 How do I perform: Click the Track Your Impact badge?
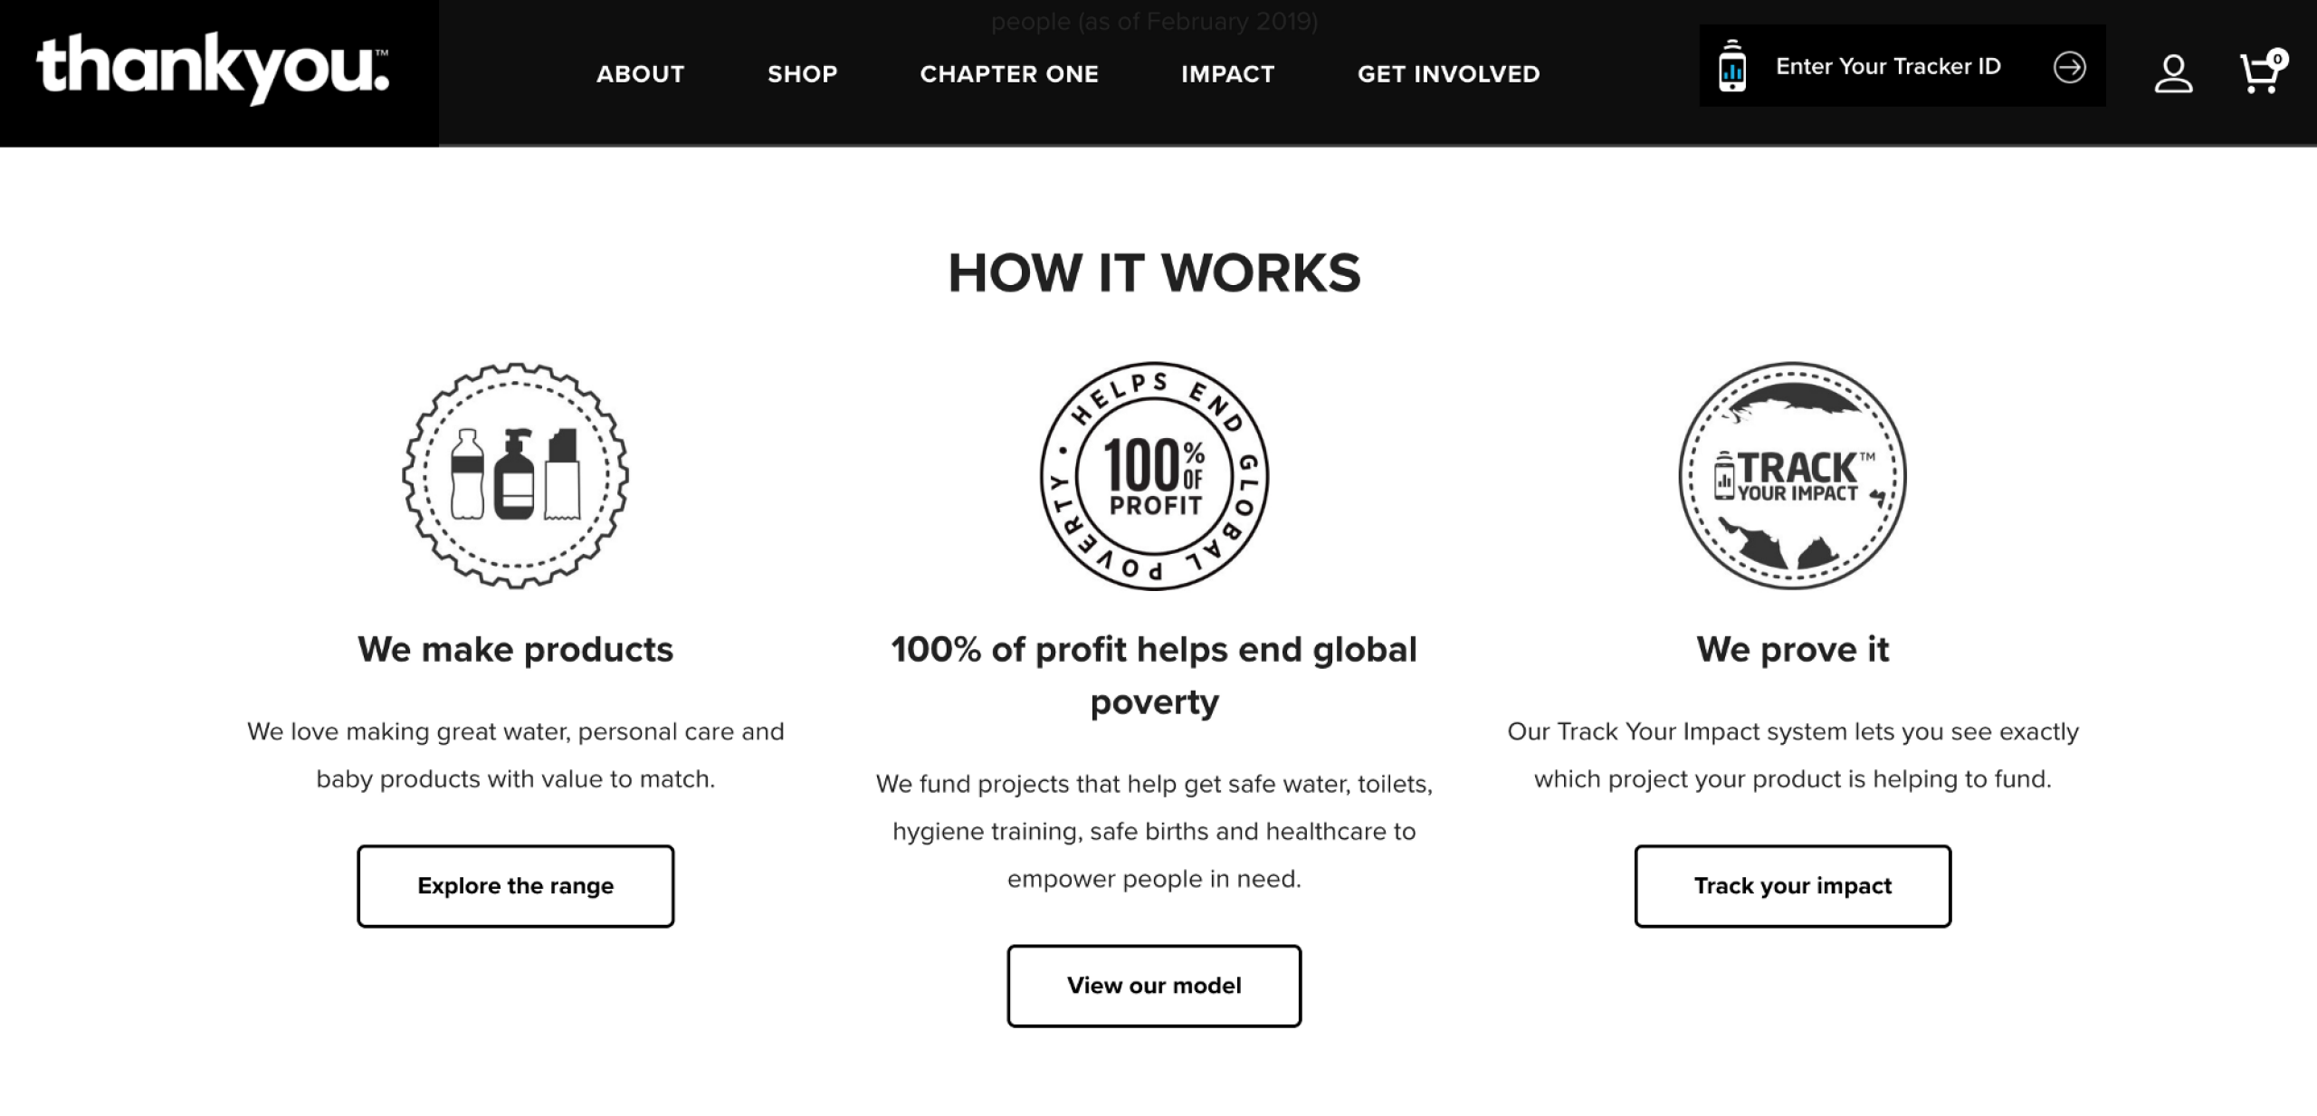click(x=1792, y=476)
